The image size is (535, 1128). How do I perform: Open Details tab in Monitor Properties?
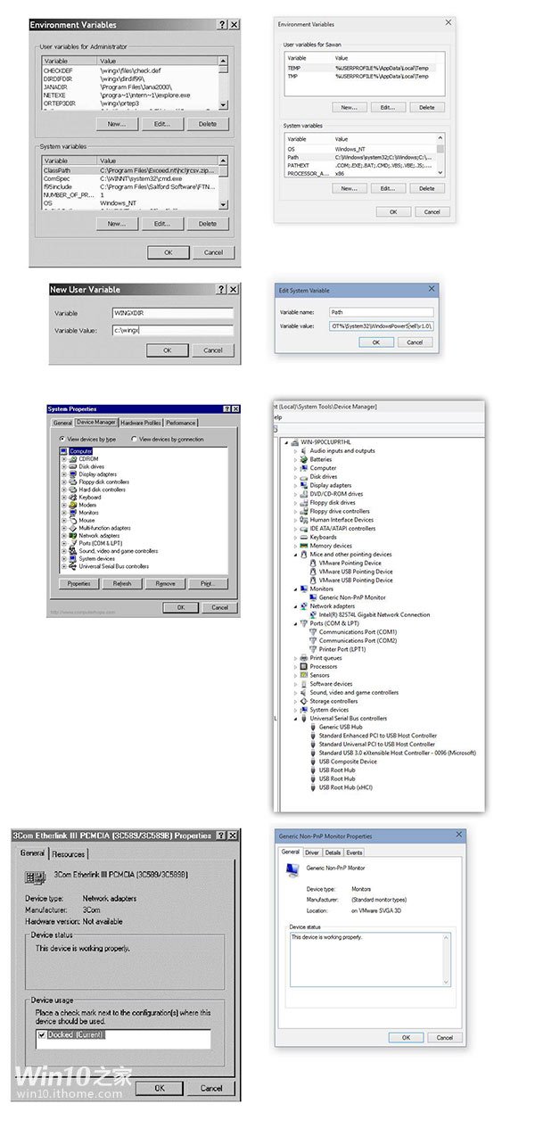[333, 852]
